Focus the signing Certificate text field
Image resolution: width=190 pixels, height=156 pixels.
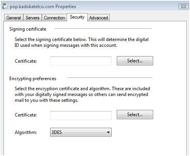coord(81,61)
